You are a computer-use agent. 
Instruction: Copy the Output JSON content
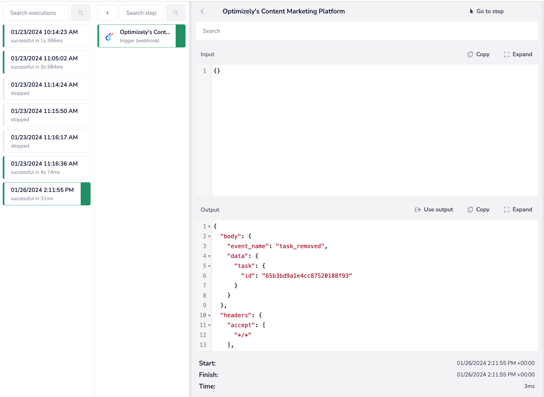(478, 209)
